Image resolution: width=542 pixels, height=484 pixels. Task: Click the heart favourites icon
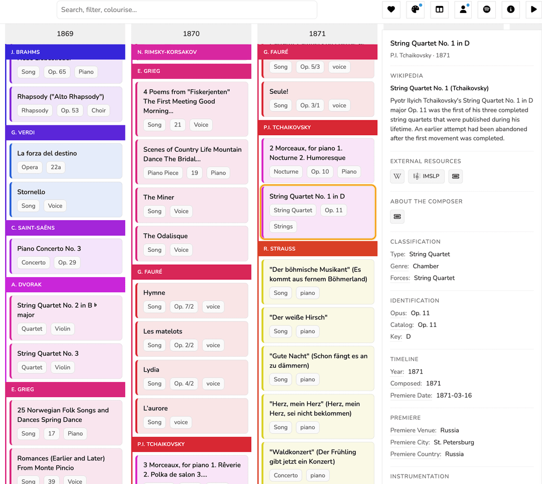(x=391, y=10)
